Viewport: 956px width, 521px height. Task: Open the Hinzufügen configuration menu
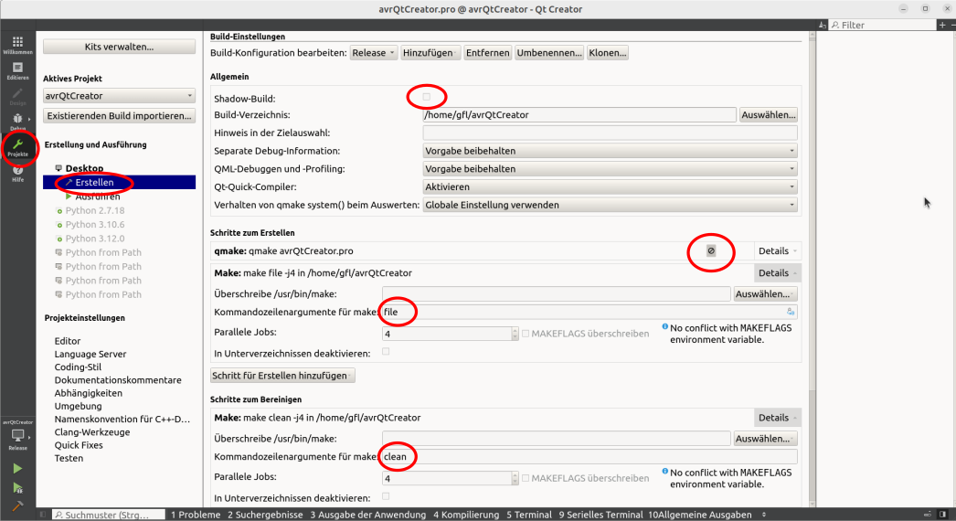[x=430, y=53]
